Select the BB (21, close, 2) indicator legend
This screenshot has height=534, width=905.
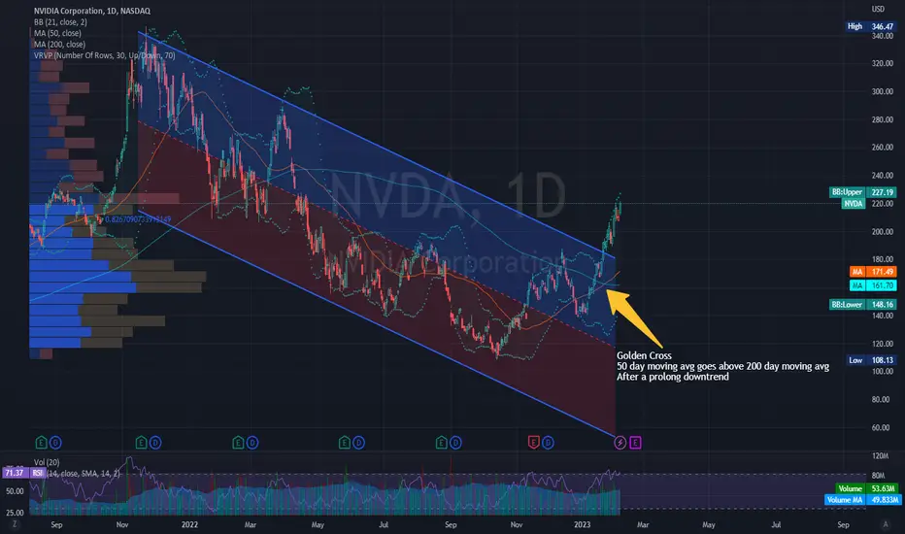click(x=60, y=22)
